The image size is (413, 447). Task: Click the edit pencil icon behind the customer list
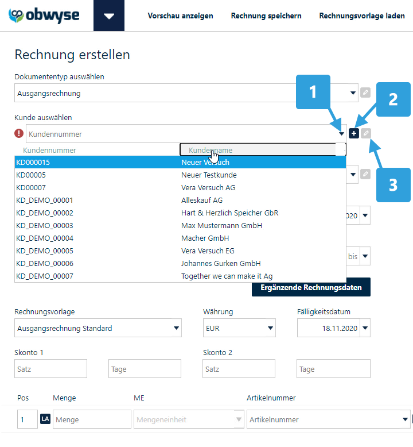click(x=365, y=174)
